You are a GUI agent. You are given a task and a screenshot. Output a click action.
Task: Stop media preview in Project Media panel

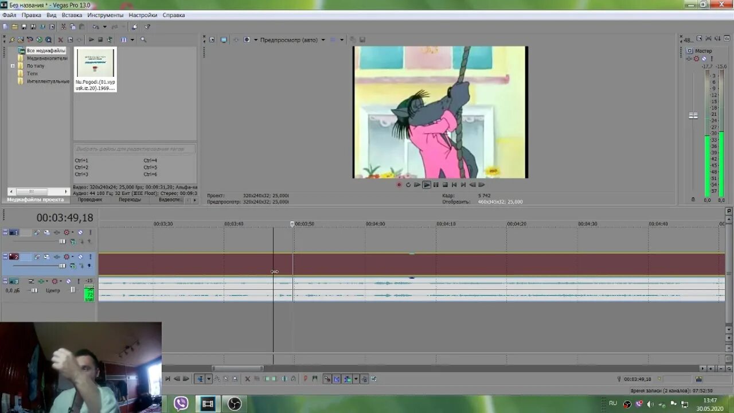[100, 40]
